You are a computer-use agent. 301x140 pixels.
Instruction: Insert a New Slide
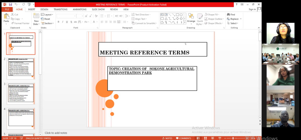pyautogui.click(x=36, y=19)
